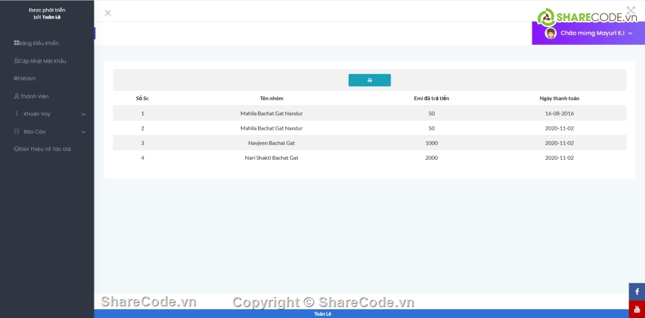Image resolution: width=645 pixels, height=318 pixels.
Task: Go to Giới Thiệu Về Tác Giả page
Action: (45, 149)
